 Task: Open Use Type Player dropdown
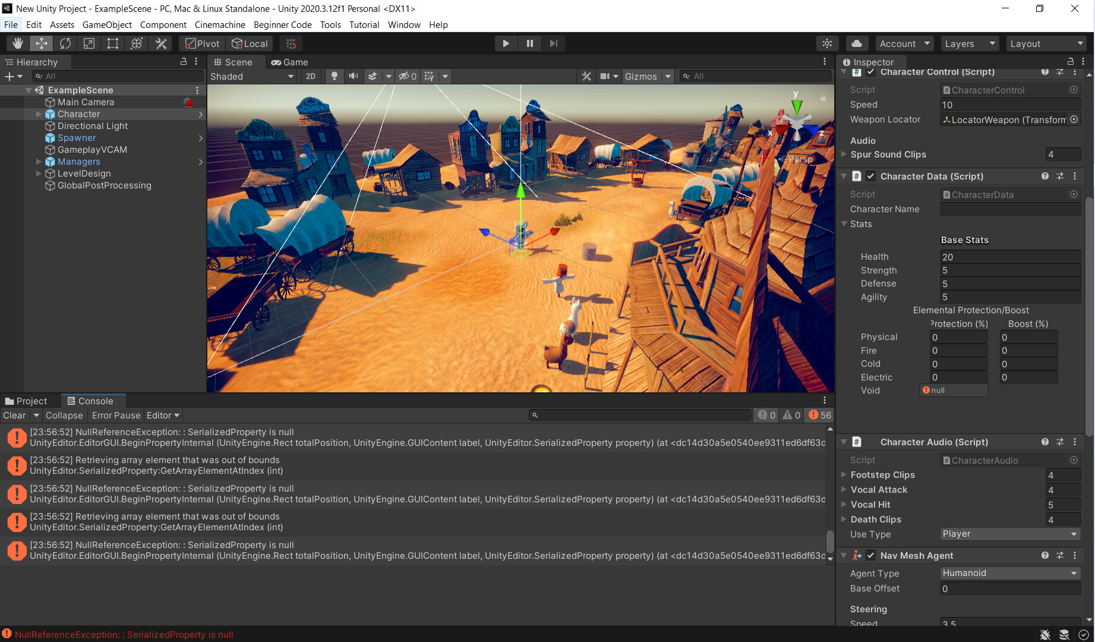1010,534
